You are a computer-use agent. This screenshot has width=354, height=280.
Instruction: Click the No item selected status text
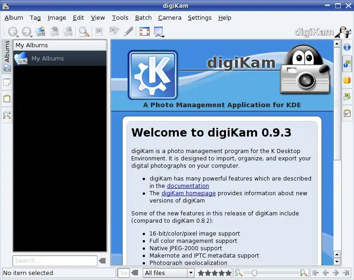28,273
